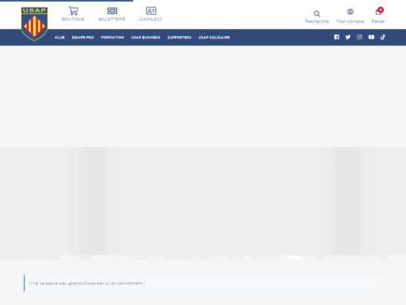Click the 'Il ne se passe pas grand chose' notice
Viewport: 406px width, 305px height.
(x=87, y=283)
